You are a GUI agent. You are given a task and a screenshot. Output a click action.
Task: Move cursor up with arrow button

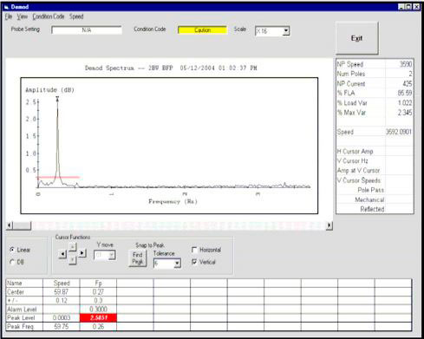pos(73,246)
